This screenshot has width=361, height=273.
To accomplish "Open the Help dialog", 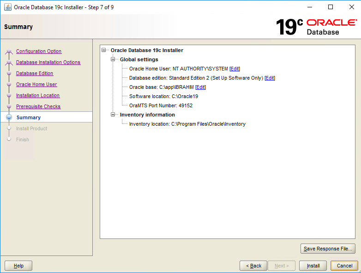I will 18,266.
